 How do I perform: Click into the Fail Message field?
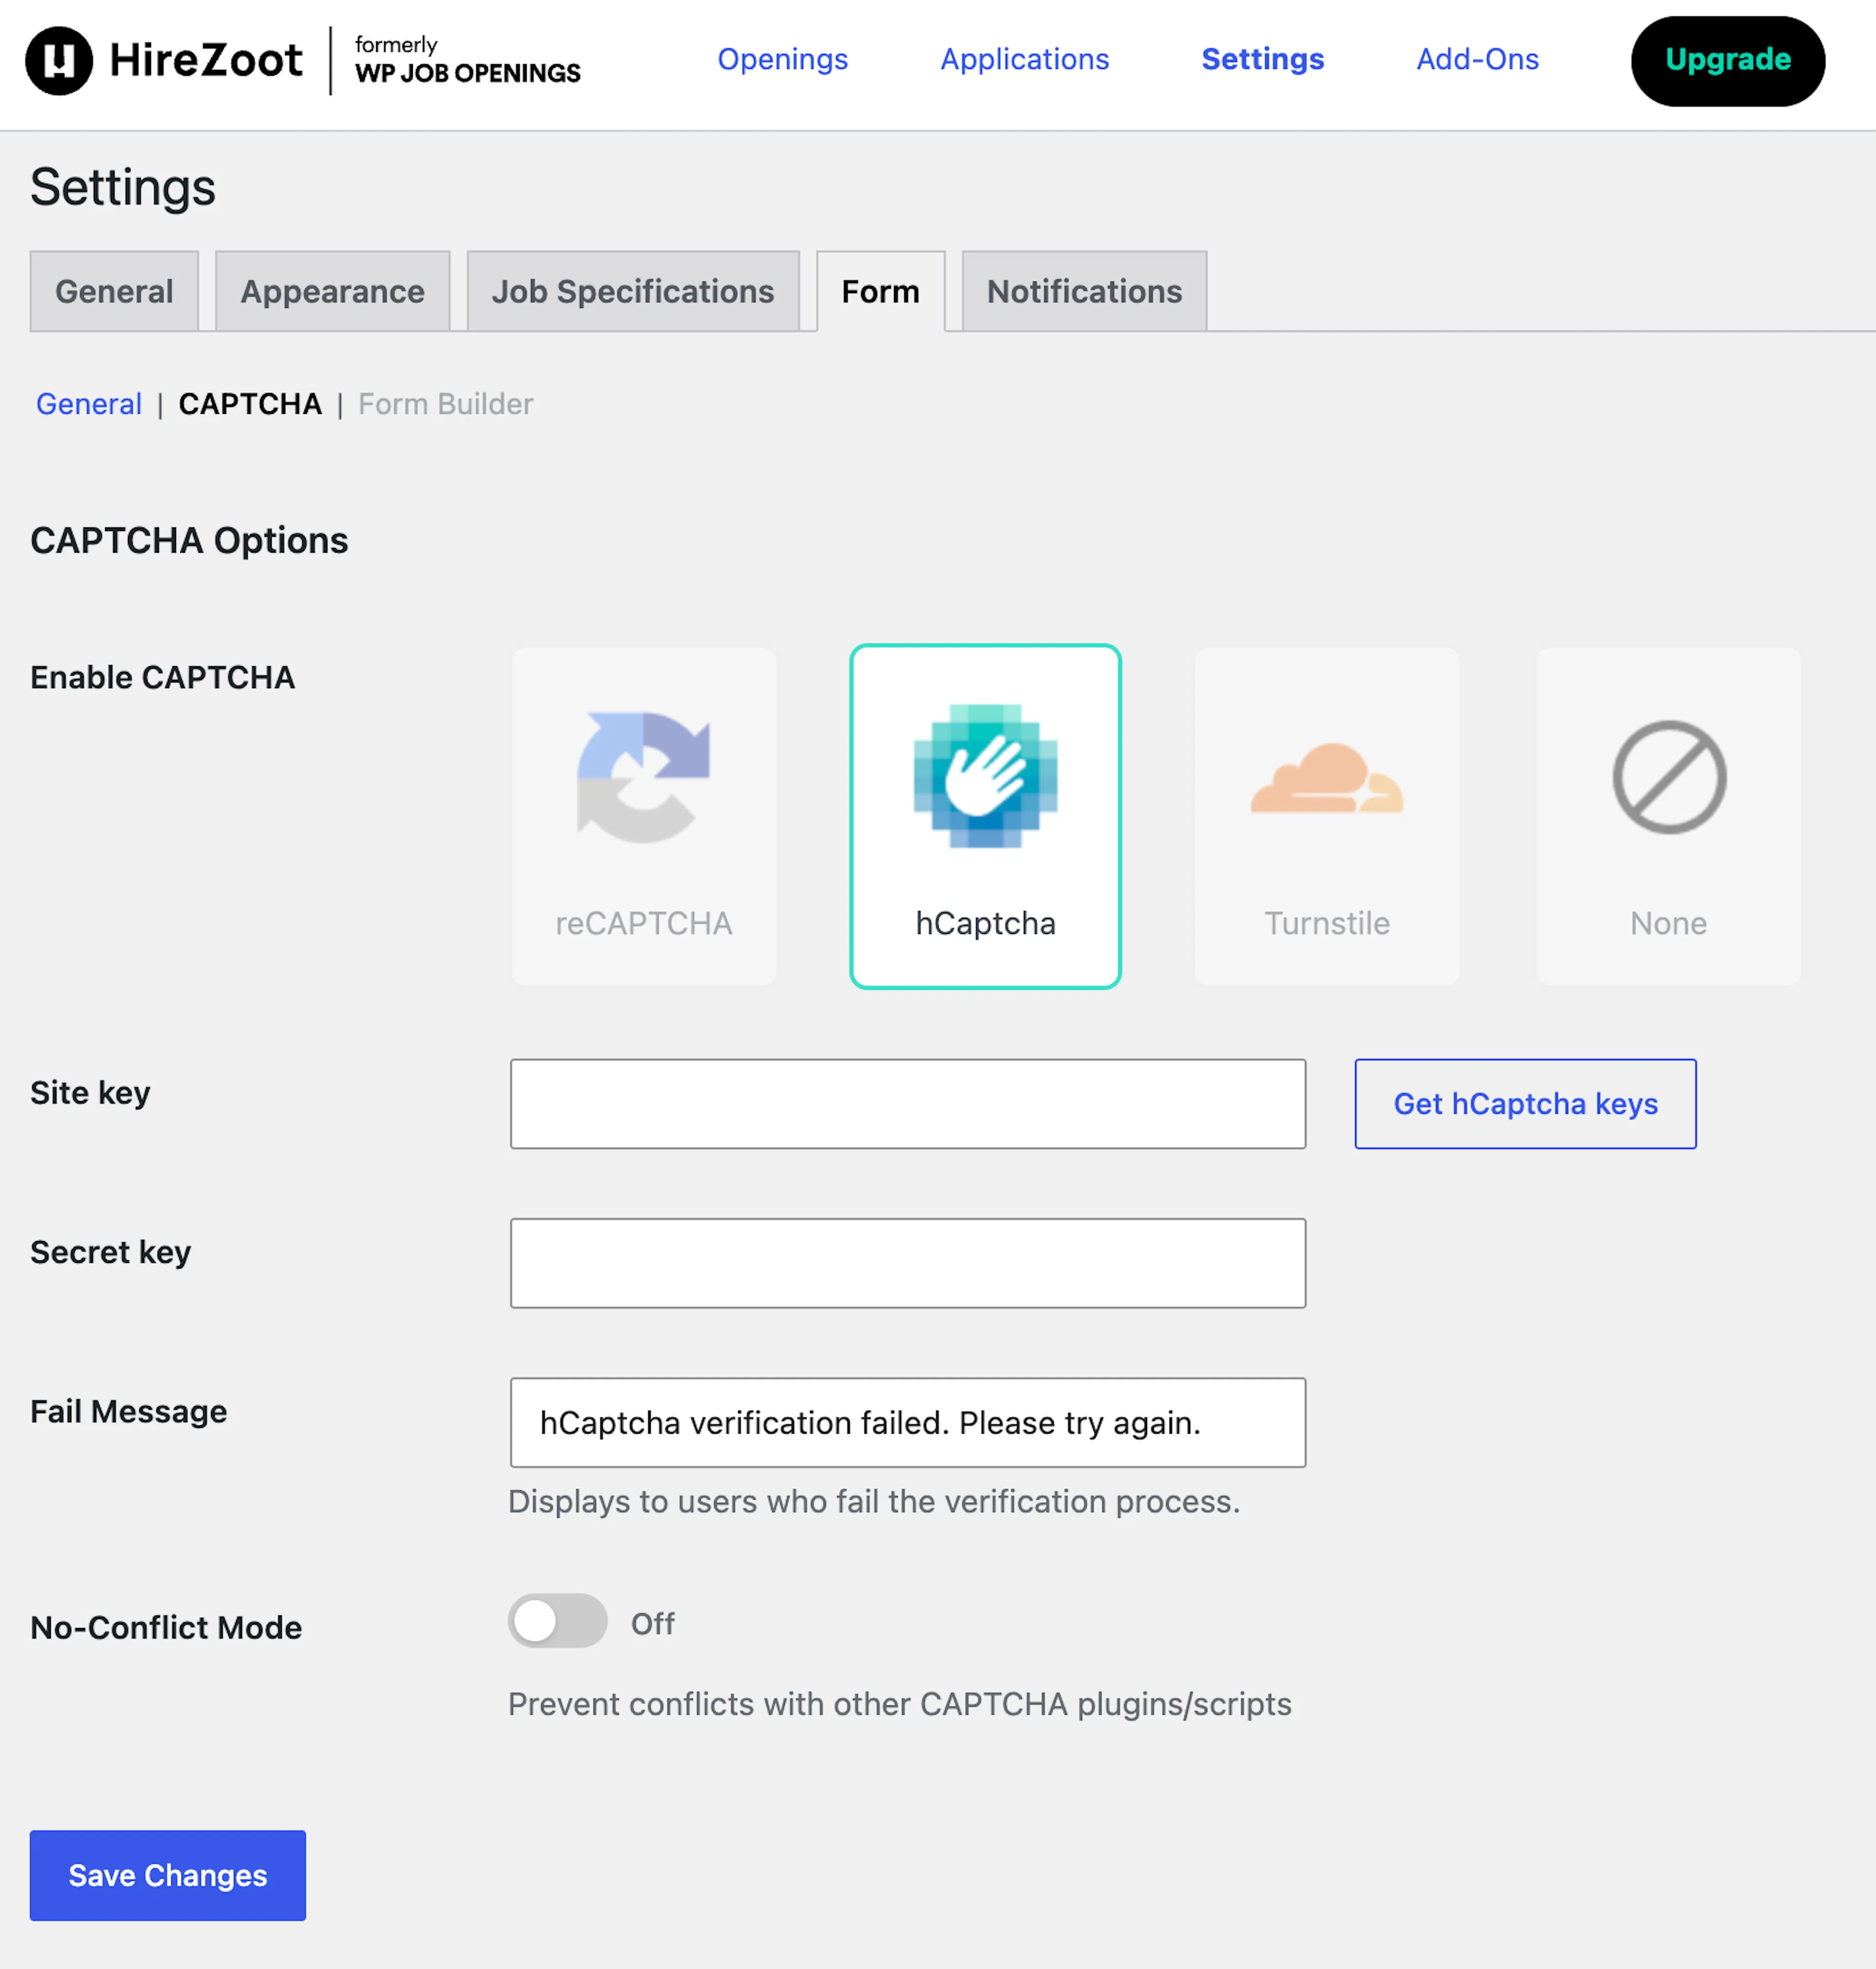tap(907, 1422)
